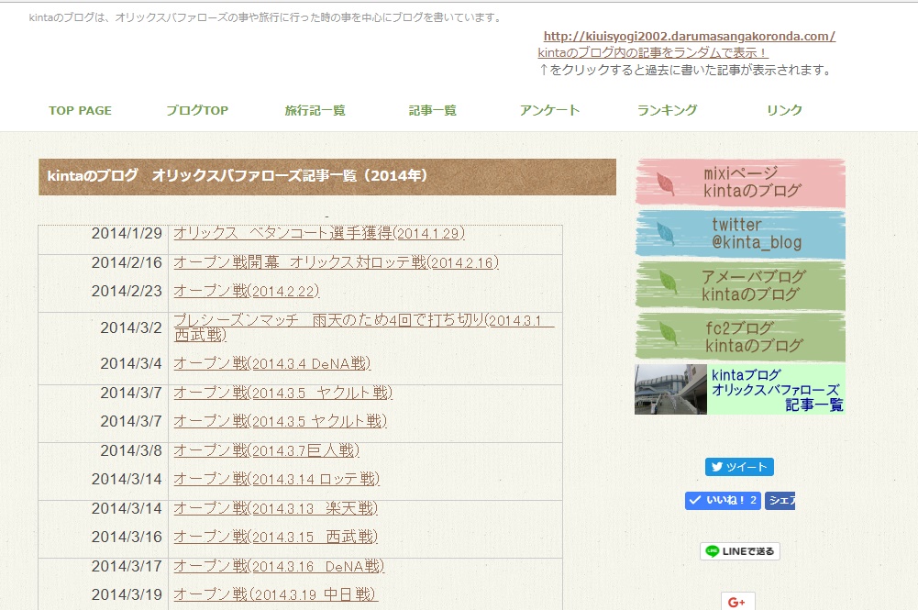The width and height of the screenshot is (918, 610).
Task: Click the leaf icon on アメーバブログ banner
Action: point(668,283)
